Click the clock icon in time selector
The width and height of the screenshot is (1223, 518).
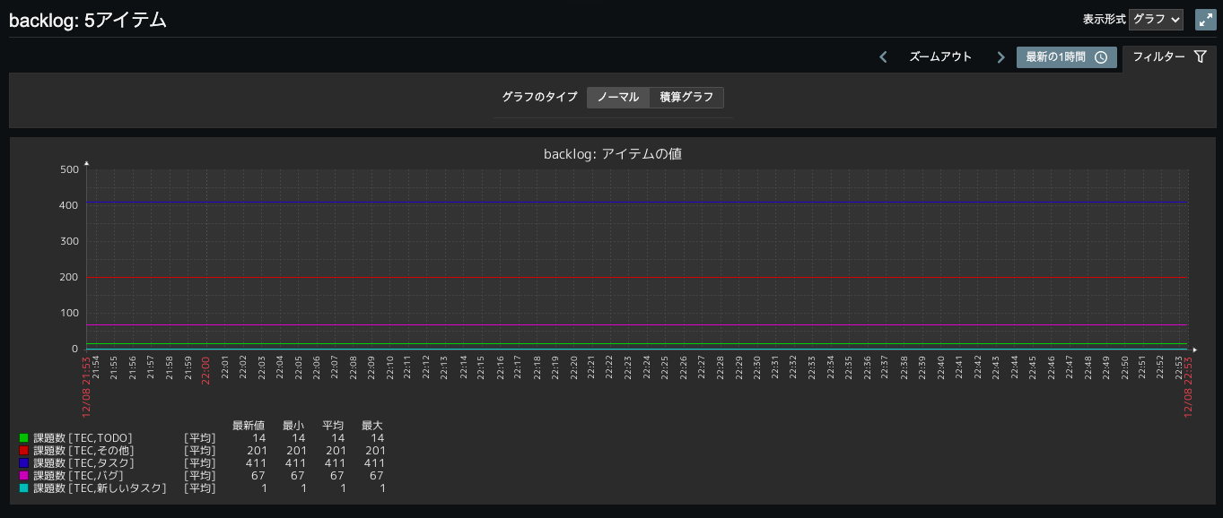pos(1101,57)
